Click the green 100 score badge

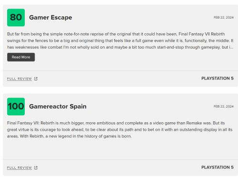pyautogui.click(x=16, y=107)
